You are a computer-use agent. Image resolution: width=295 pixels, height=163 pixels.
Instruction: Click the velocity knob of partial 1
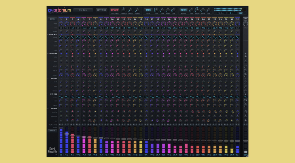61,112
